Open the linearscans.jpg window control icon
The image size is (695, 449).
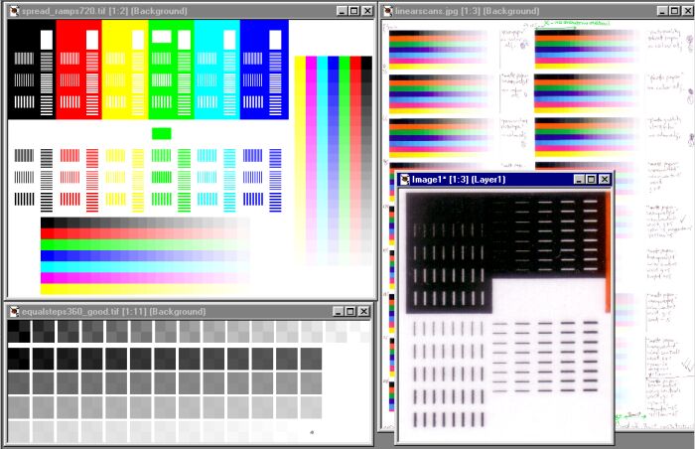click(x=389, y=10)
